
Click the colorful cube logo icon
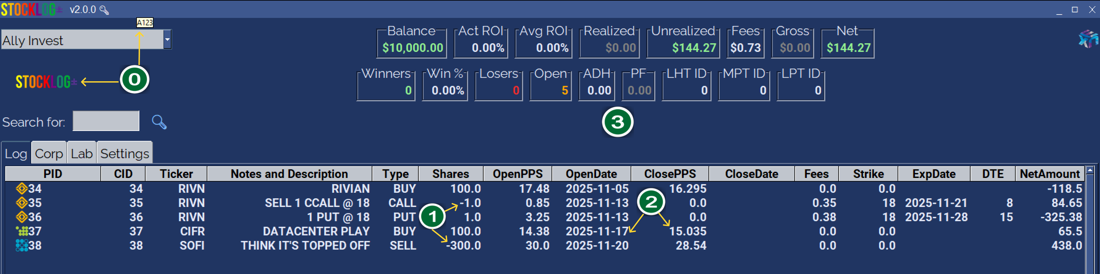[x=1087, y=40]
